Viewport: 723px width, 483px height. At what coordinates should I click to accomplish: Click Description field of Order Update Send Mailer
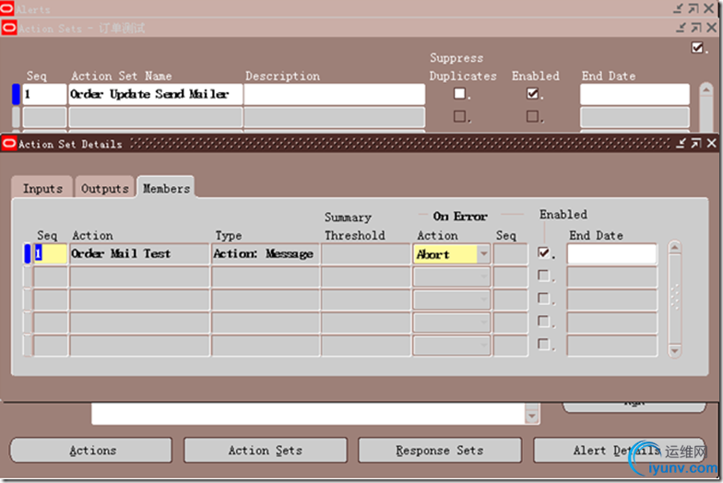click(334, 94)
